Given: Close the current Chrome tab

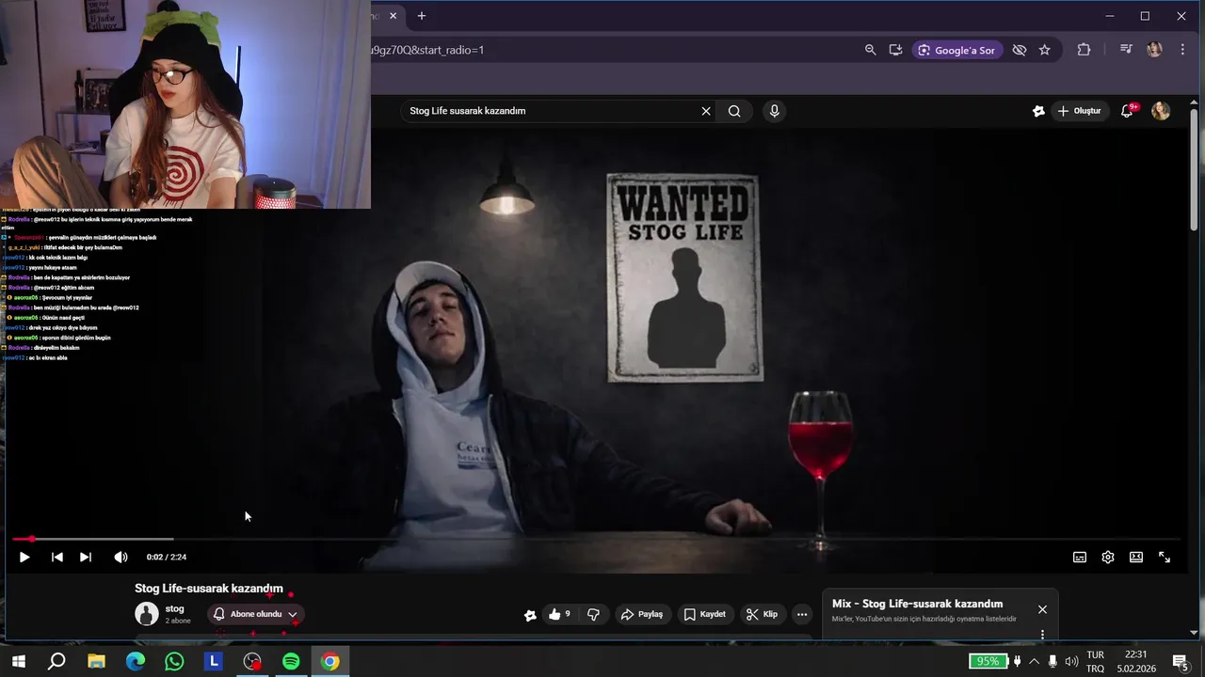Looking at the screenshot, I should pyautogui.click(x=394, y=16).
